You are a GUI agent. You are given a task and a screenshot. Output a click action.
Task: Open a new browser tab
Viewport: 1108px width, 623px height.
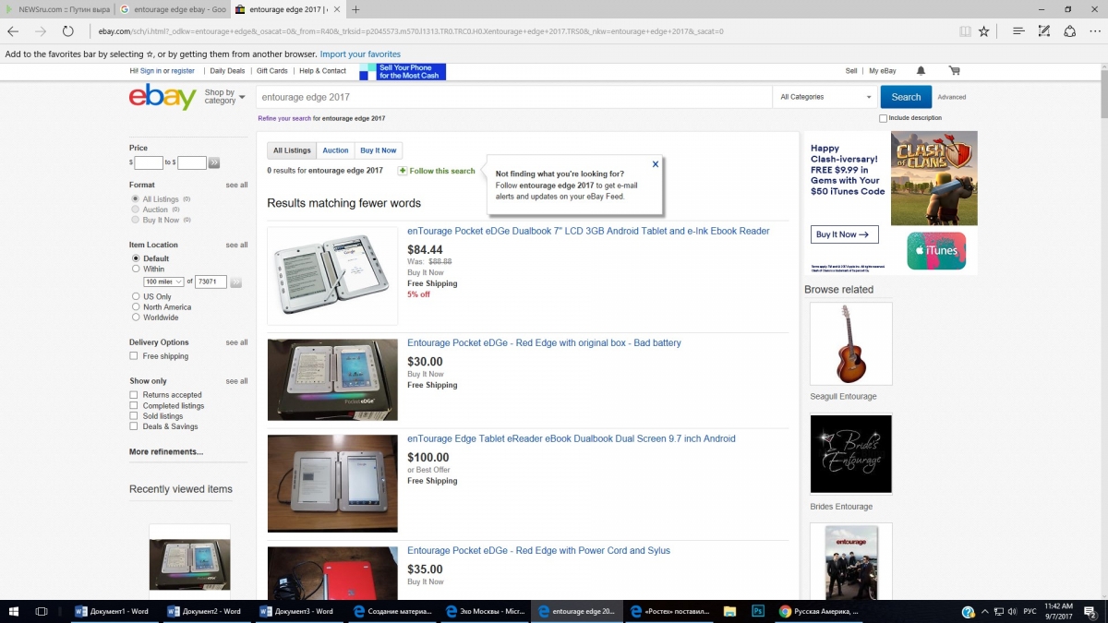tap(355, 9)
